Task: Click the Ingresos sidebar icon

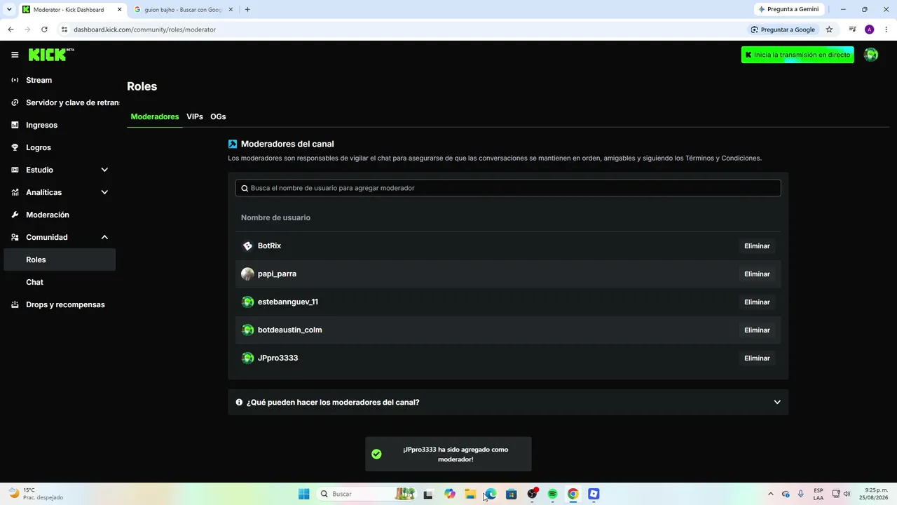Action: pos(15,125)
